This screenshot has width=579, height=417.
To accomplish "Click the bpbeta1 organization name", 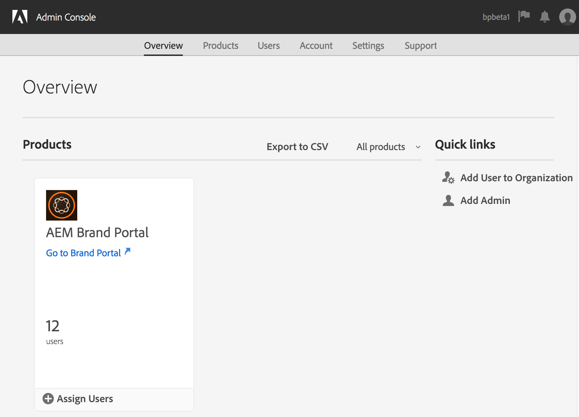I will coord(496,17).
